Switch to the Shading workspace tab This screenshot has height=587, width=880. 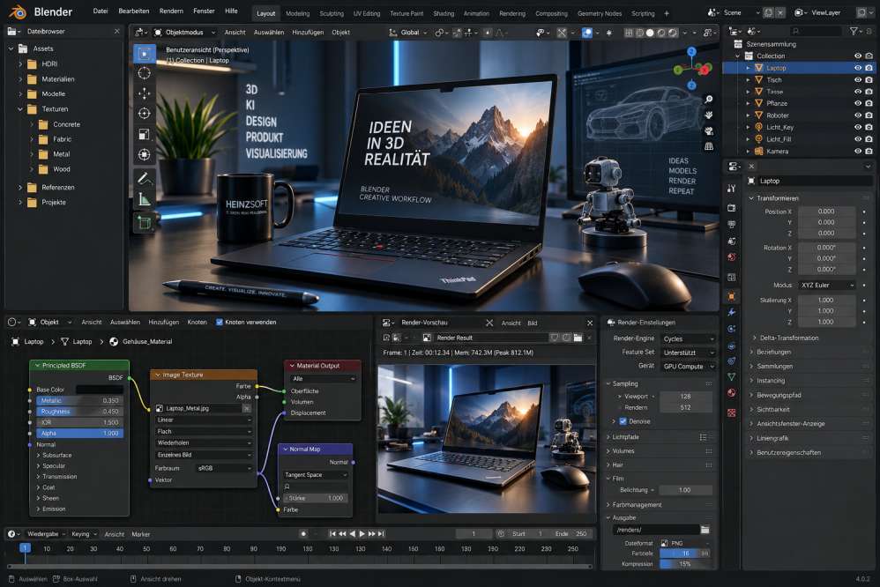coord(444,13)
